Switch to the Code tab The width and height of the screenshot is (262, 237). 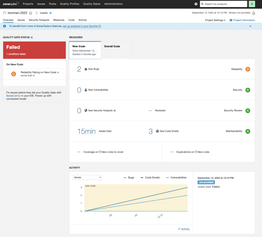pos(71,20)
